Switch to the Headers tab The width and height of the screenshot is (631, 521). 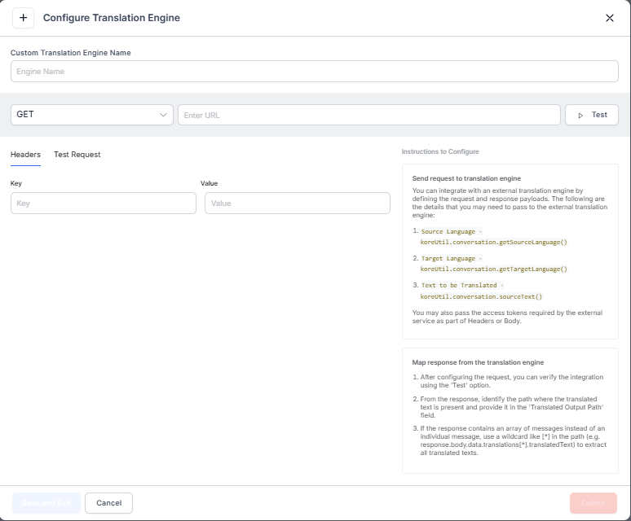pos(25,154)
